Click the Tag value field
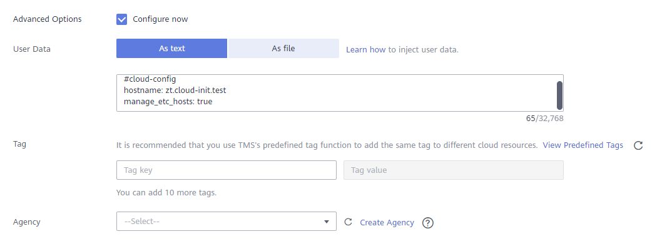The width and height of the screenshot is (662, 249). click(x=454, y=170)
